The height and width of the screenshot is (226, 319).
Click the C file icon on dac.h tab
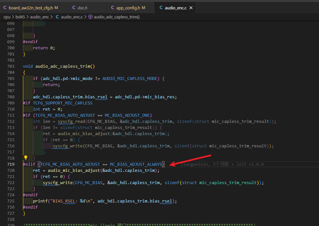click(x=74, y=8)
